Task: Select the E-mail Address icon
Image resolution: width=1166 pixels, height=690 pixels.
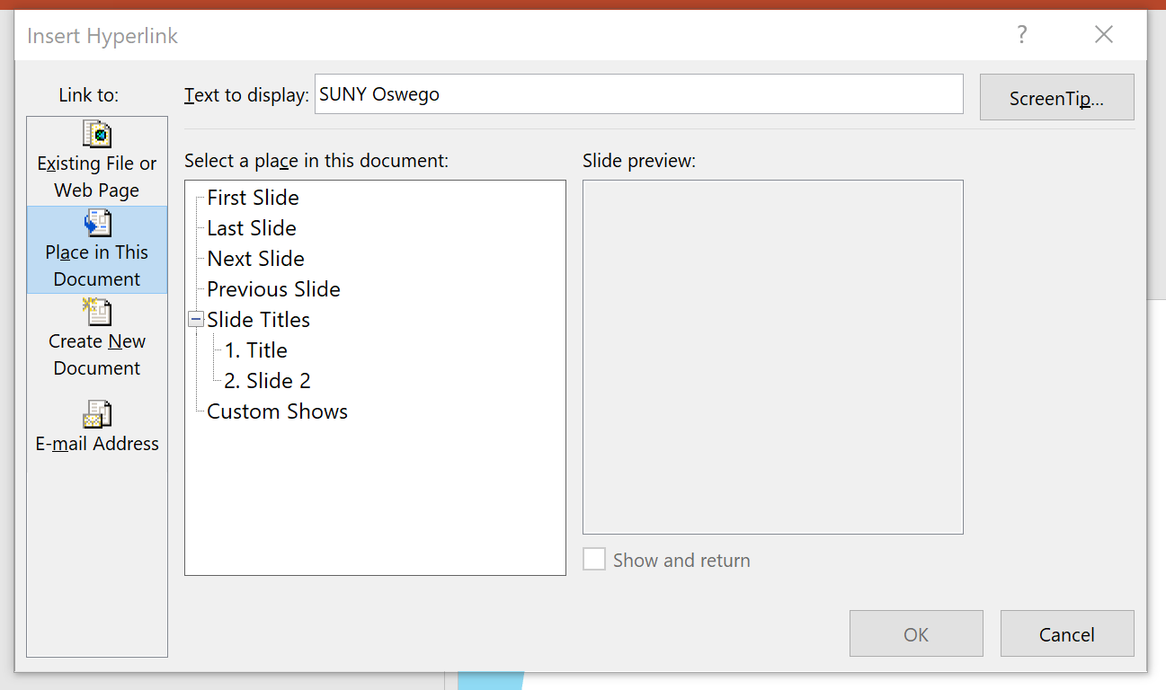Action: [97, 414]
